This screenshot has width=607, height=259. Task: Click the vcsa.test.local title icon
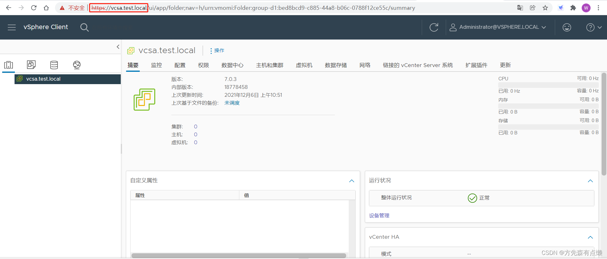[131, 51]
